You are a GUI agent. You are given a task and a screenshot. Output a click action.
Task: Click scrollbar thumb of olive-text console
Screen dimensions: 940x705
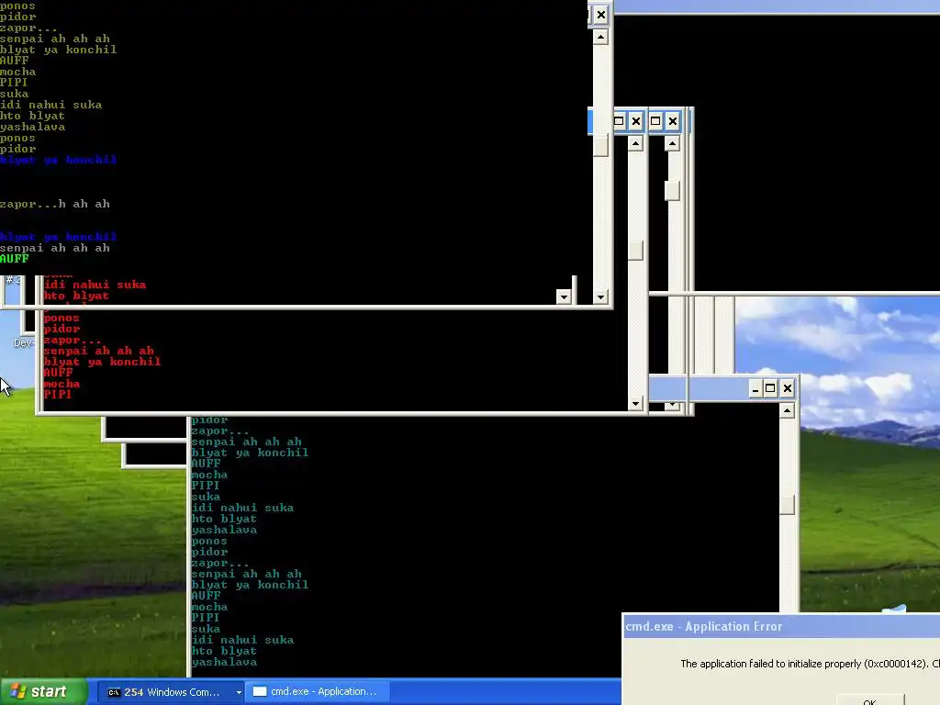[x=600, y=145]
